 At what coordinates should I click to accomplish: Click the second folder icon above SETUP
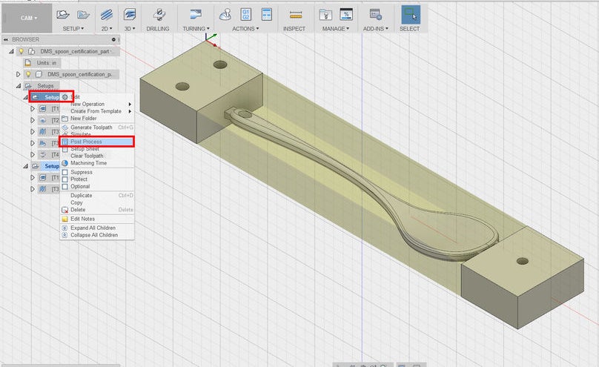click(x=83, y=15)
